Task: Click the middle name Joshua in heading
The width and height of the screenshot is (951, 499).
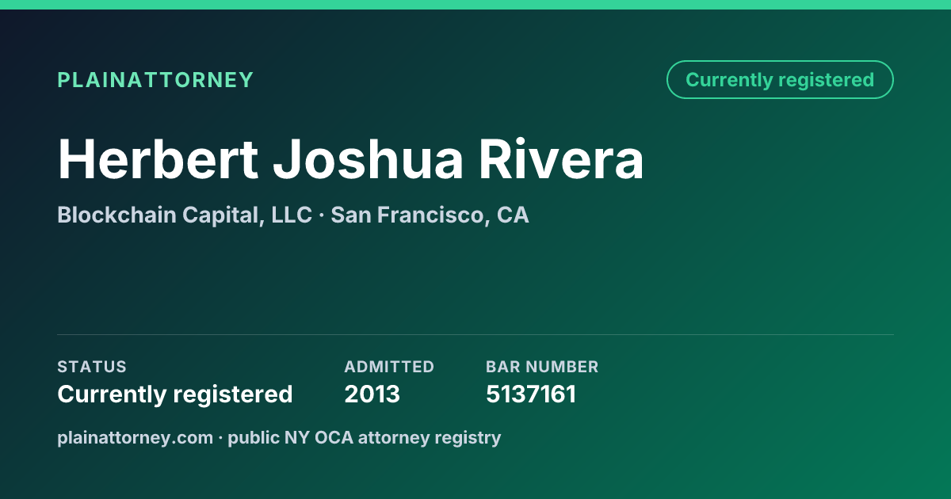Action: point(369,159)
